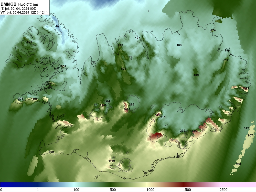The image size is (256, 192).
Task: Click the map value 215
Action: 163,117
